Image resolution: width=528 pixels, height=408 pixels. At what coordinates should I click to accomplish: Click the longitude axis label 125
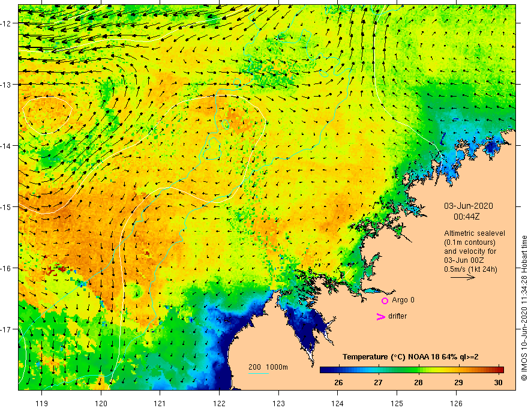397,403
